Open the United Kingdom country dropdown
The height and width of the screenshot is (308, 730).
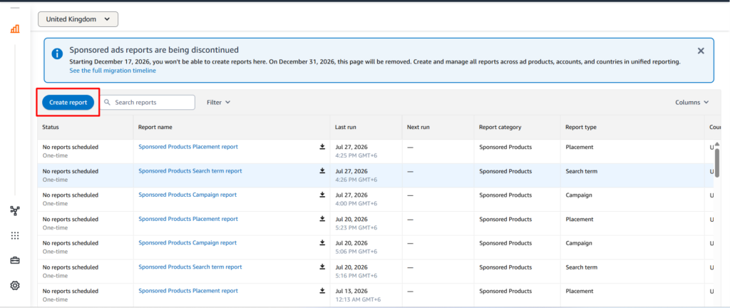pyautogui.click(x=78, y=19)
